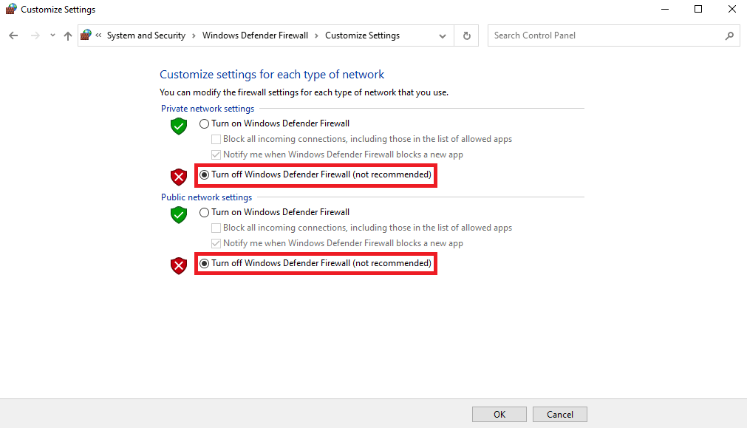This screenshot has height=428, width=747.
Task: Select Turn off firewall for public network
Action: point(315,264)
